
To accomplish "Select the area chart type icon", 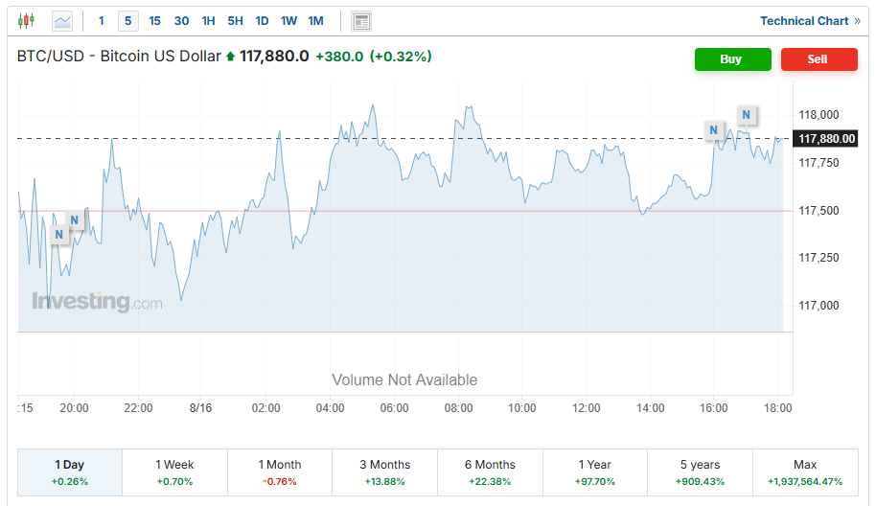I will 62,20.
